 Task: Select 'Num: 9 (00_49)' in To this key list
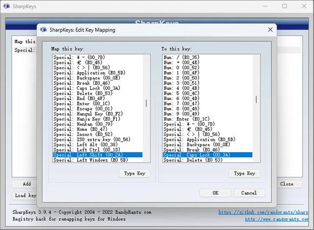(208, 114)
